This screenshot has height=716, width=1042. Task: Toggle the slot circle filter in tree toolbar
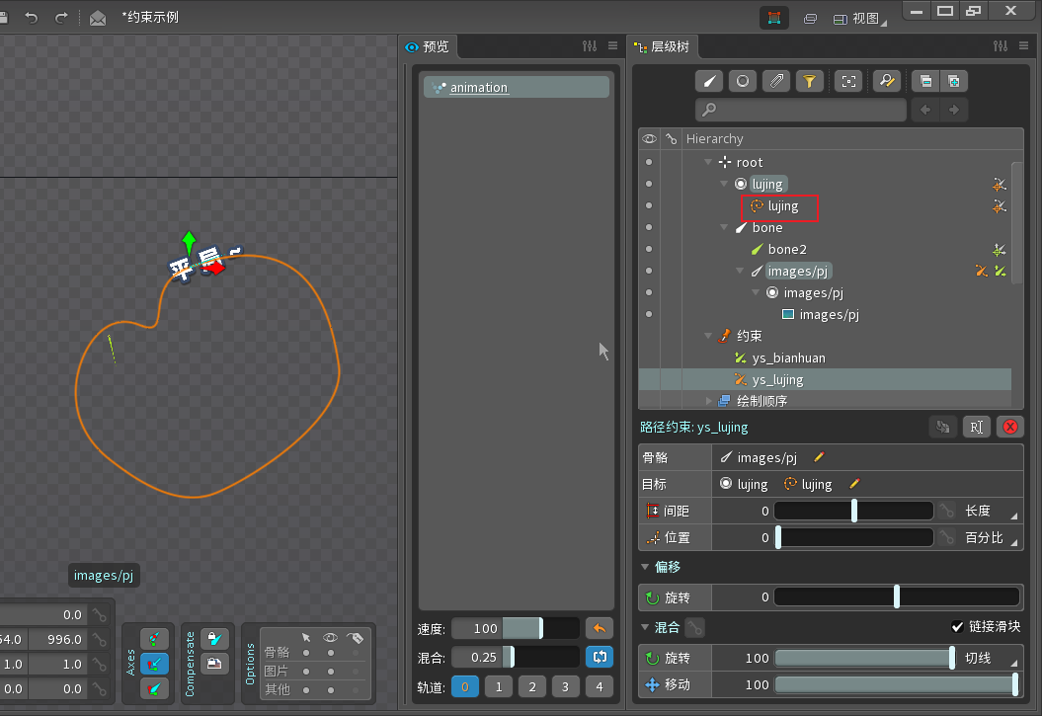[x=743, y=81]
